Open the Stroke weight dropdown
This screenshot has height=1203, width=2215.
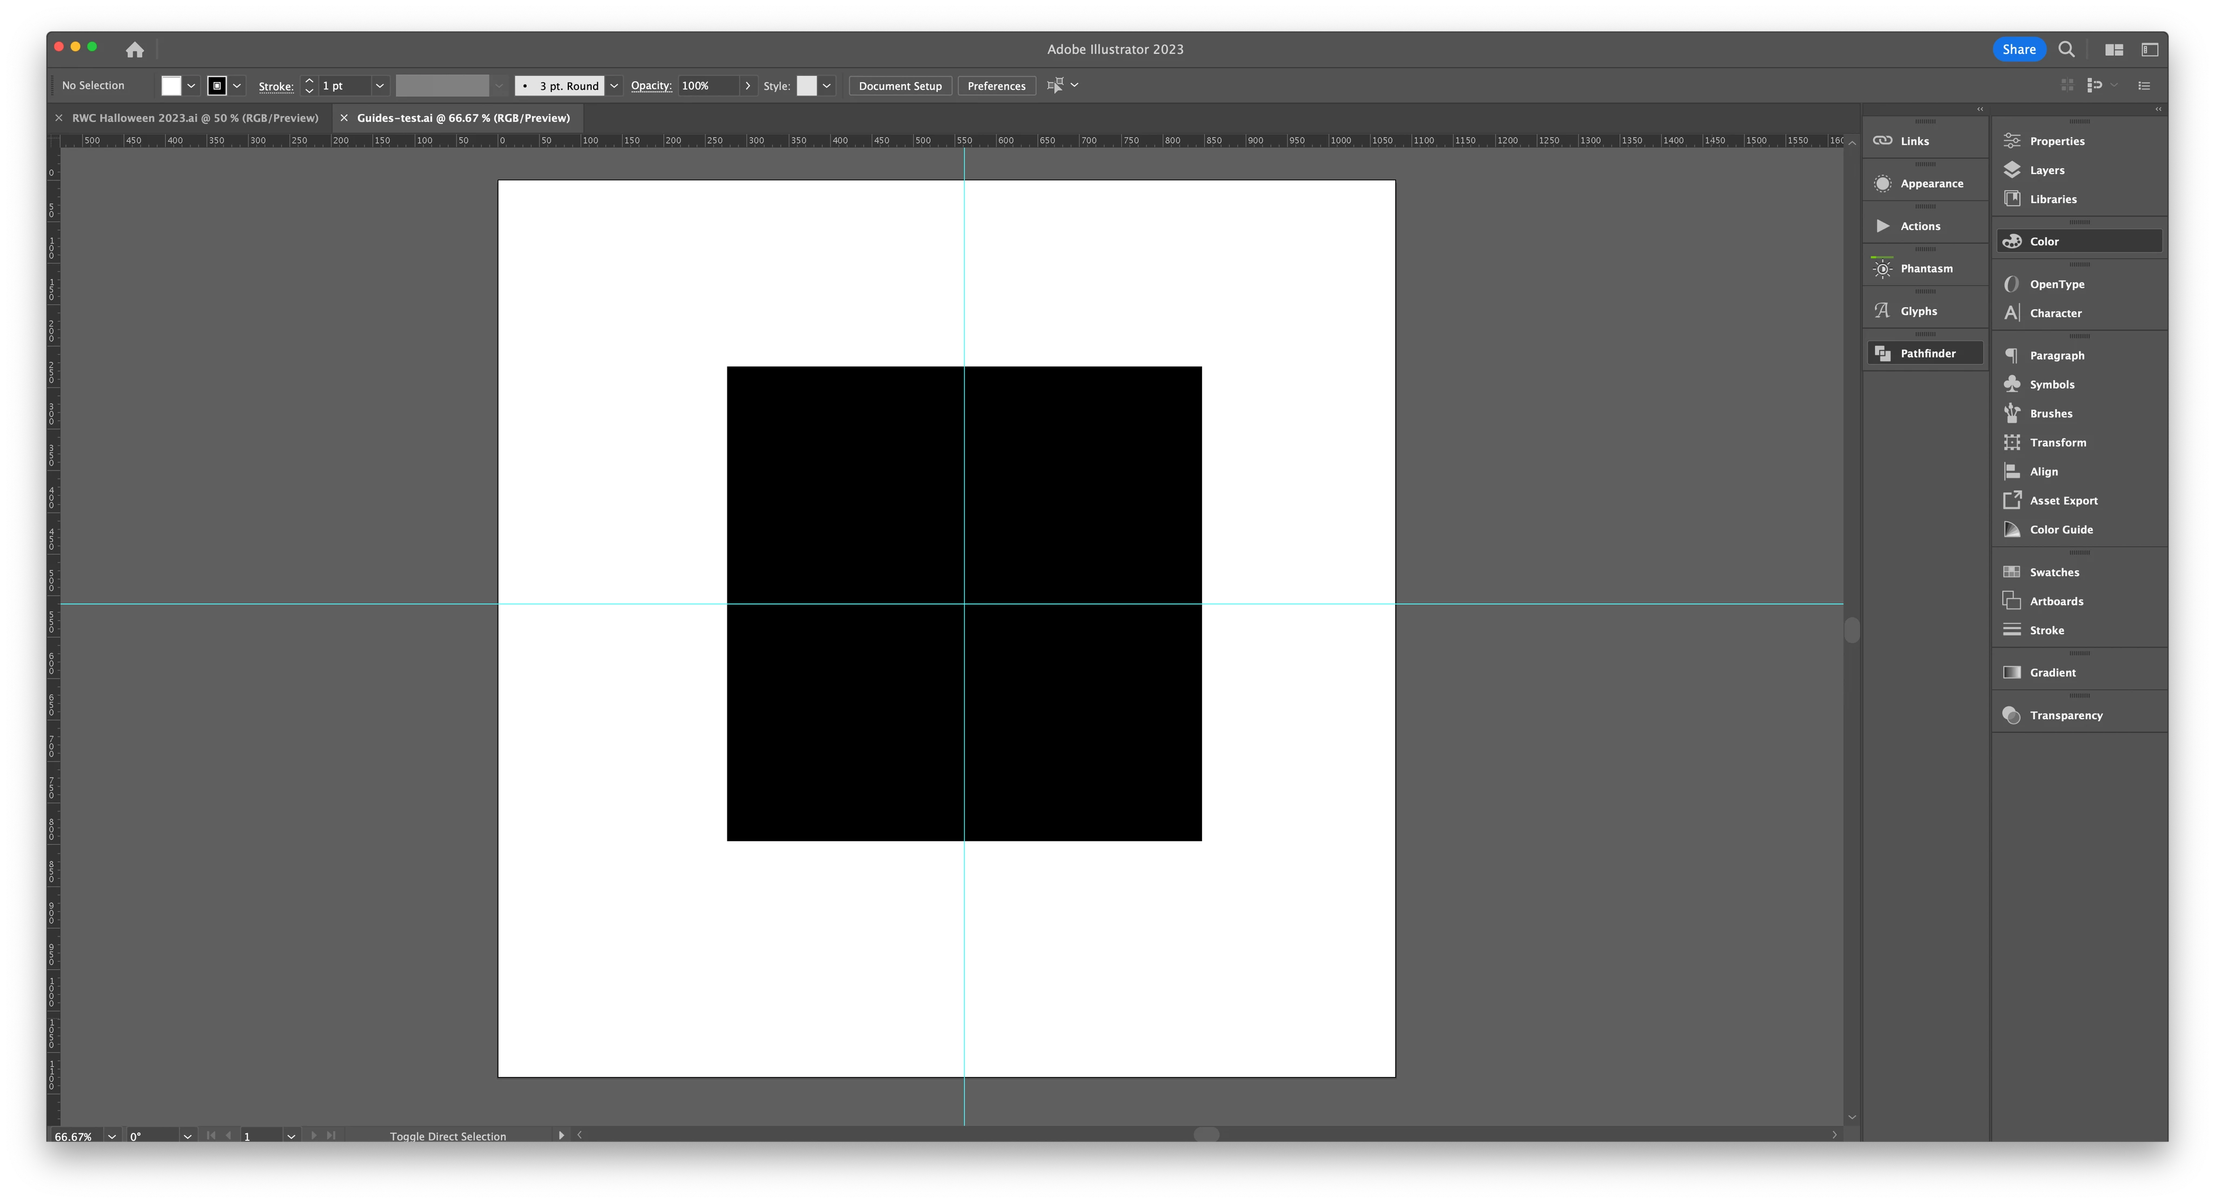tap(379, 86)
